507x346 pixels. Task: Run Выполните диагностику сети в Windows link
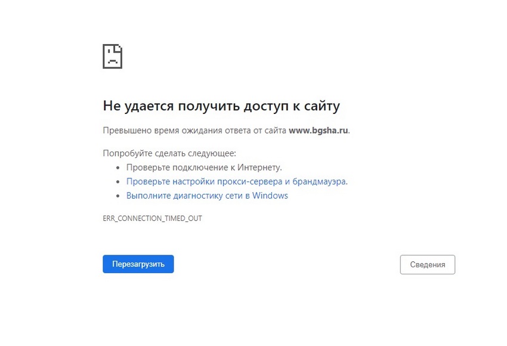pyautogui.click(x=206, y=196)
